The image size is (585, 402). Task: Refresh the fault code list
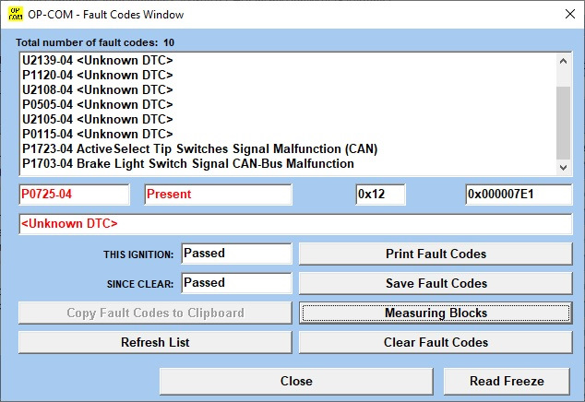click(x=155, y=342)
